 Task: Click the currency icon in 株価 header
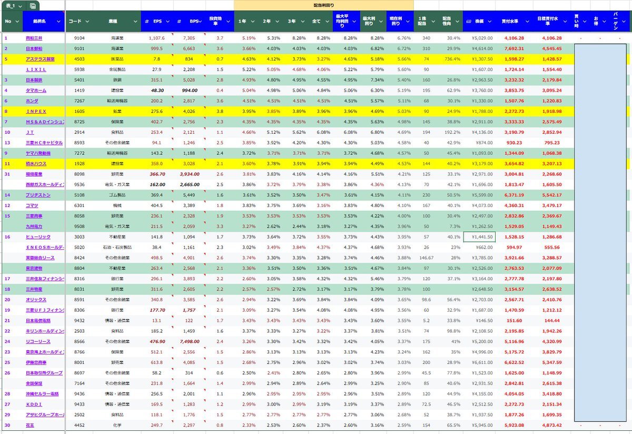click(469, 22)
